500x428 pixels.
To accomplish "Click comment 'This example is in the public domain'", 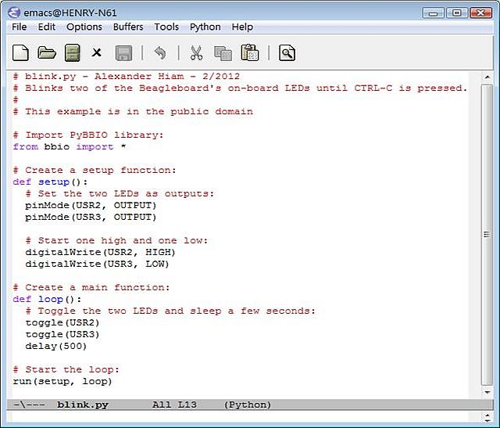I will [x=139, y=111].
